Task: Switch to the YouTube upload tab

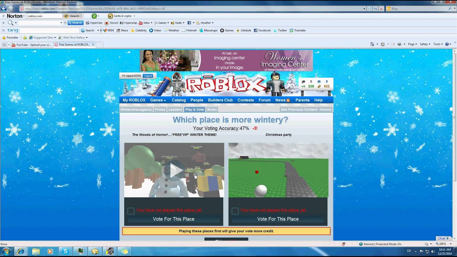Action: pyautogui.click(x=31, y=45)
